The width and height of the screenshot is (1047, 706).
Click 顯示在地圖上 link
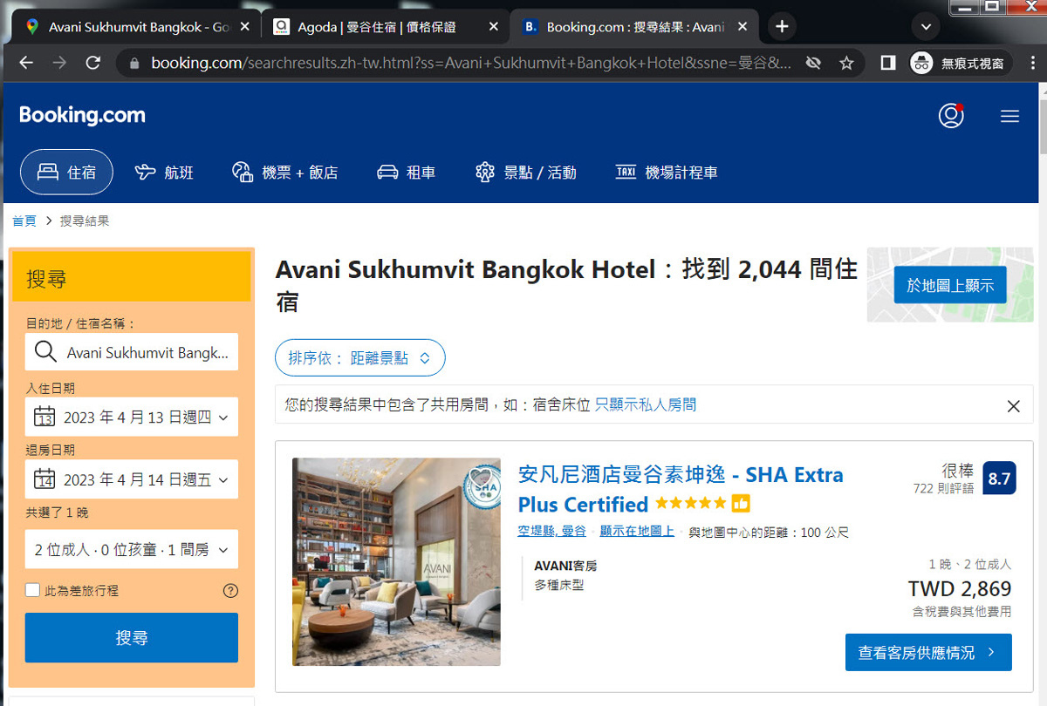[637, 531]
